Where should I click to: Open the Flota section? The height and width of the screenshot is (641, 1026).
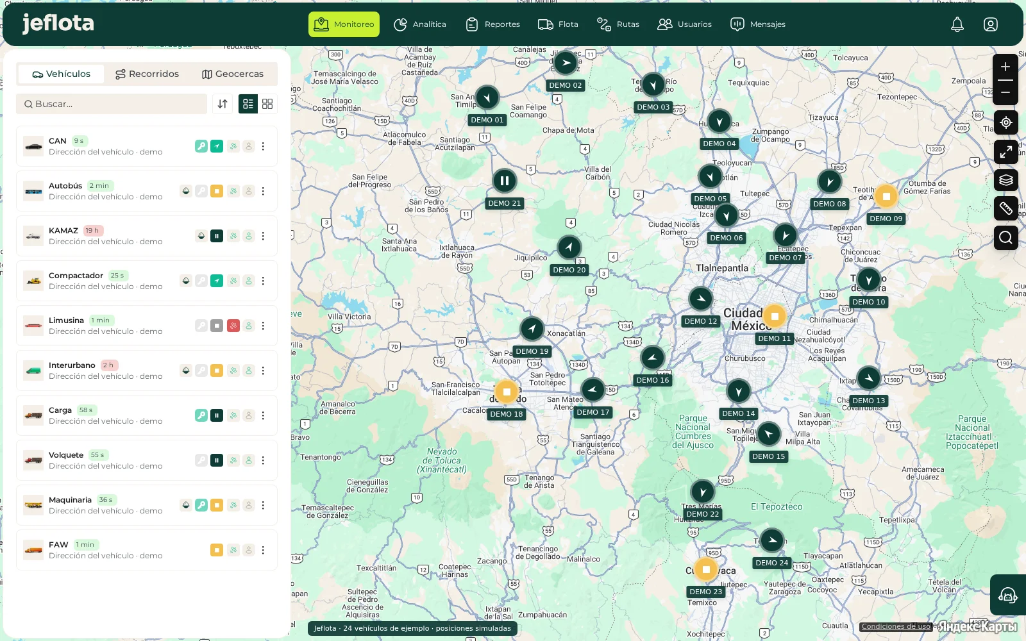click(558, 24)
